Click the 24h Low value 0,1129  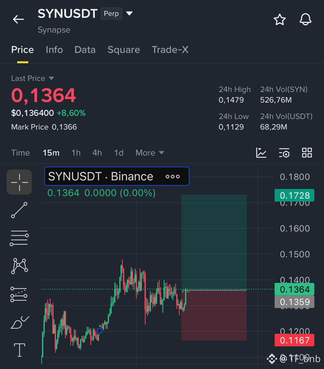coord(231,127)
